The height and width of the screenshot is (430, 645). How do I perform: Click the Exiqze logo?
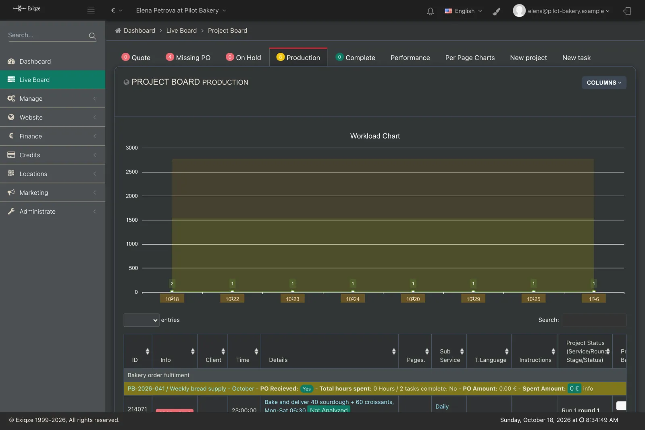27,8
